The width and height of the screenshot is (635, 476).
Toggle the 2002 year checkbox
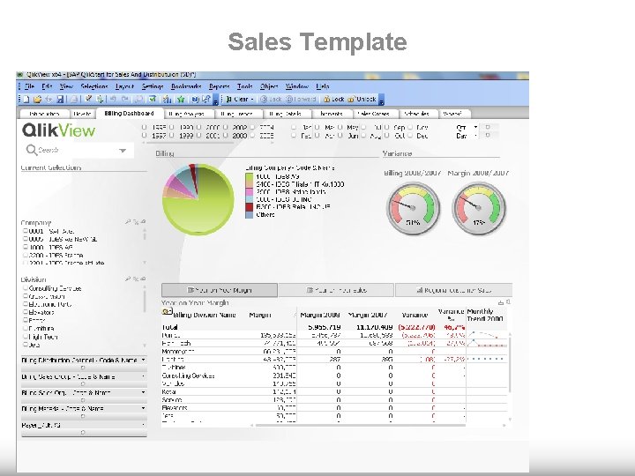coord(226,127)
